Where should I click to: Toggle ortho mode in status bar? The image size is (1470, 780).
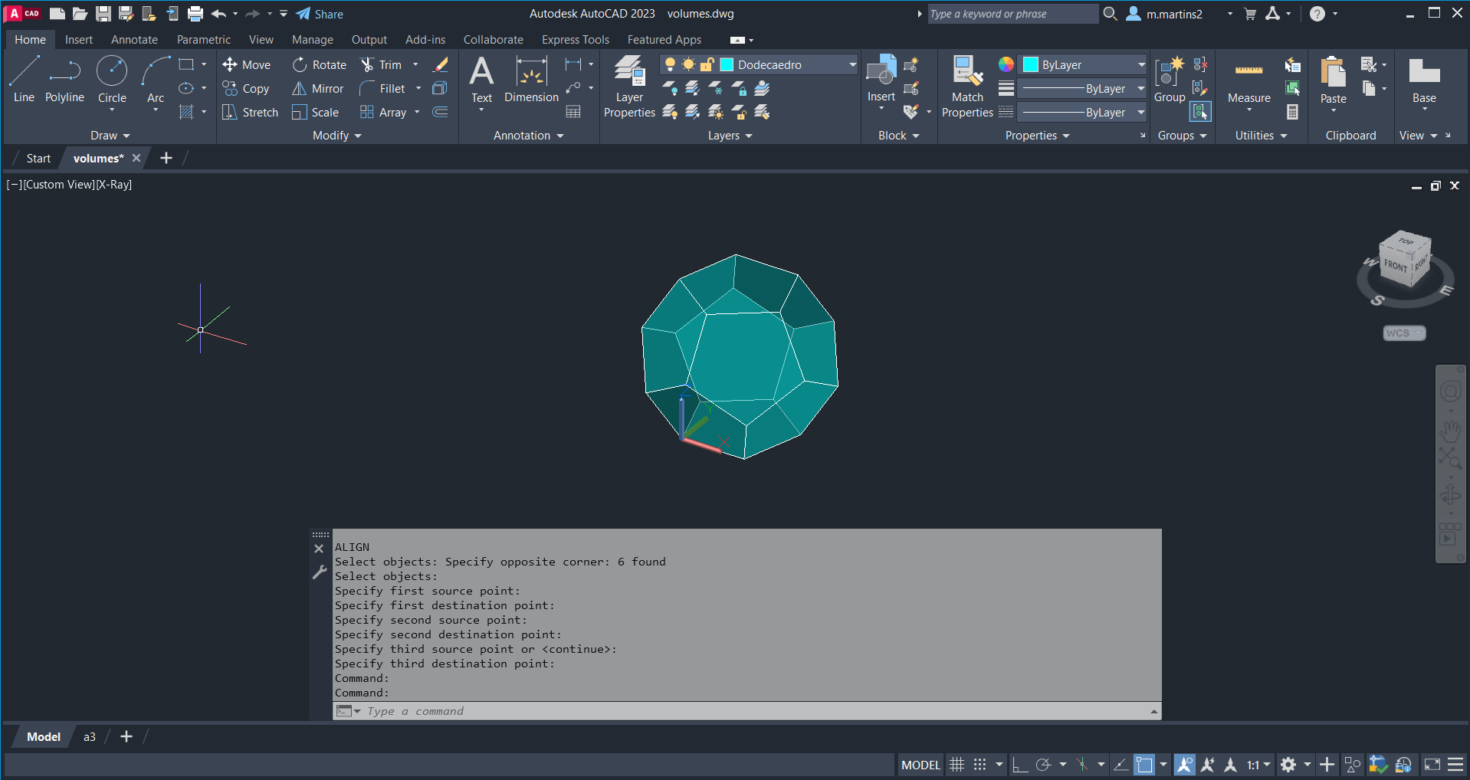tap(1019, 765)
